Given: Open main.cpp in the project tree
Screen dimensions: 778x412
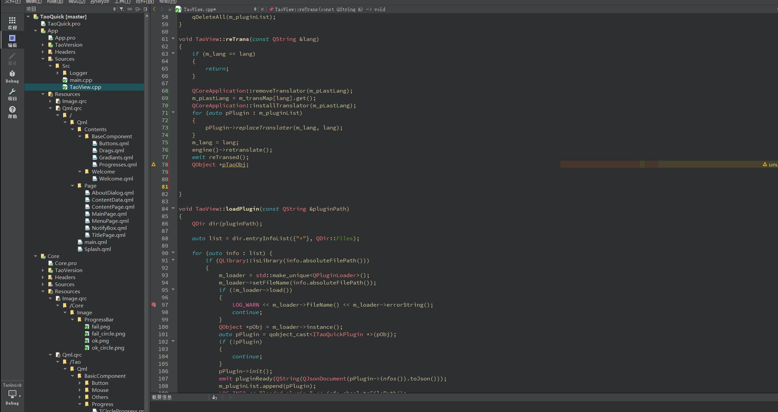Looking at the screenshot, I should tap(80, 80).
